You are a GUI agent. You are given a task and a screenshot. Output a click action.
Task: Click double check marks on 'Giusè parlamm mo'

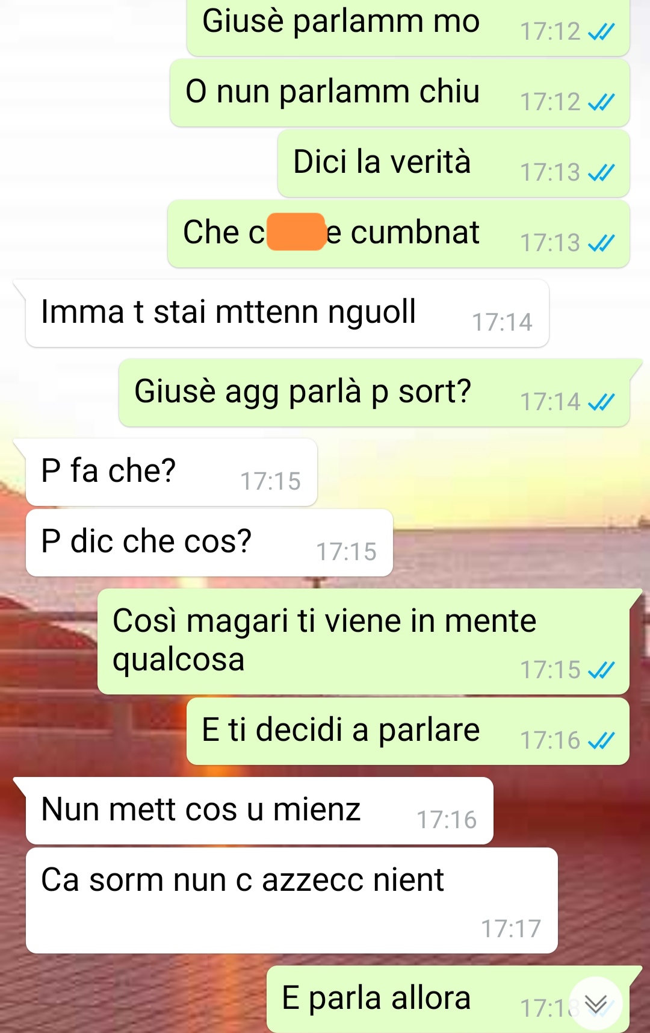pyautogui.click(x=601, y=32)
